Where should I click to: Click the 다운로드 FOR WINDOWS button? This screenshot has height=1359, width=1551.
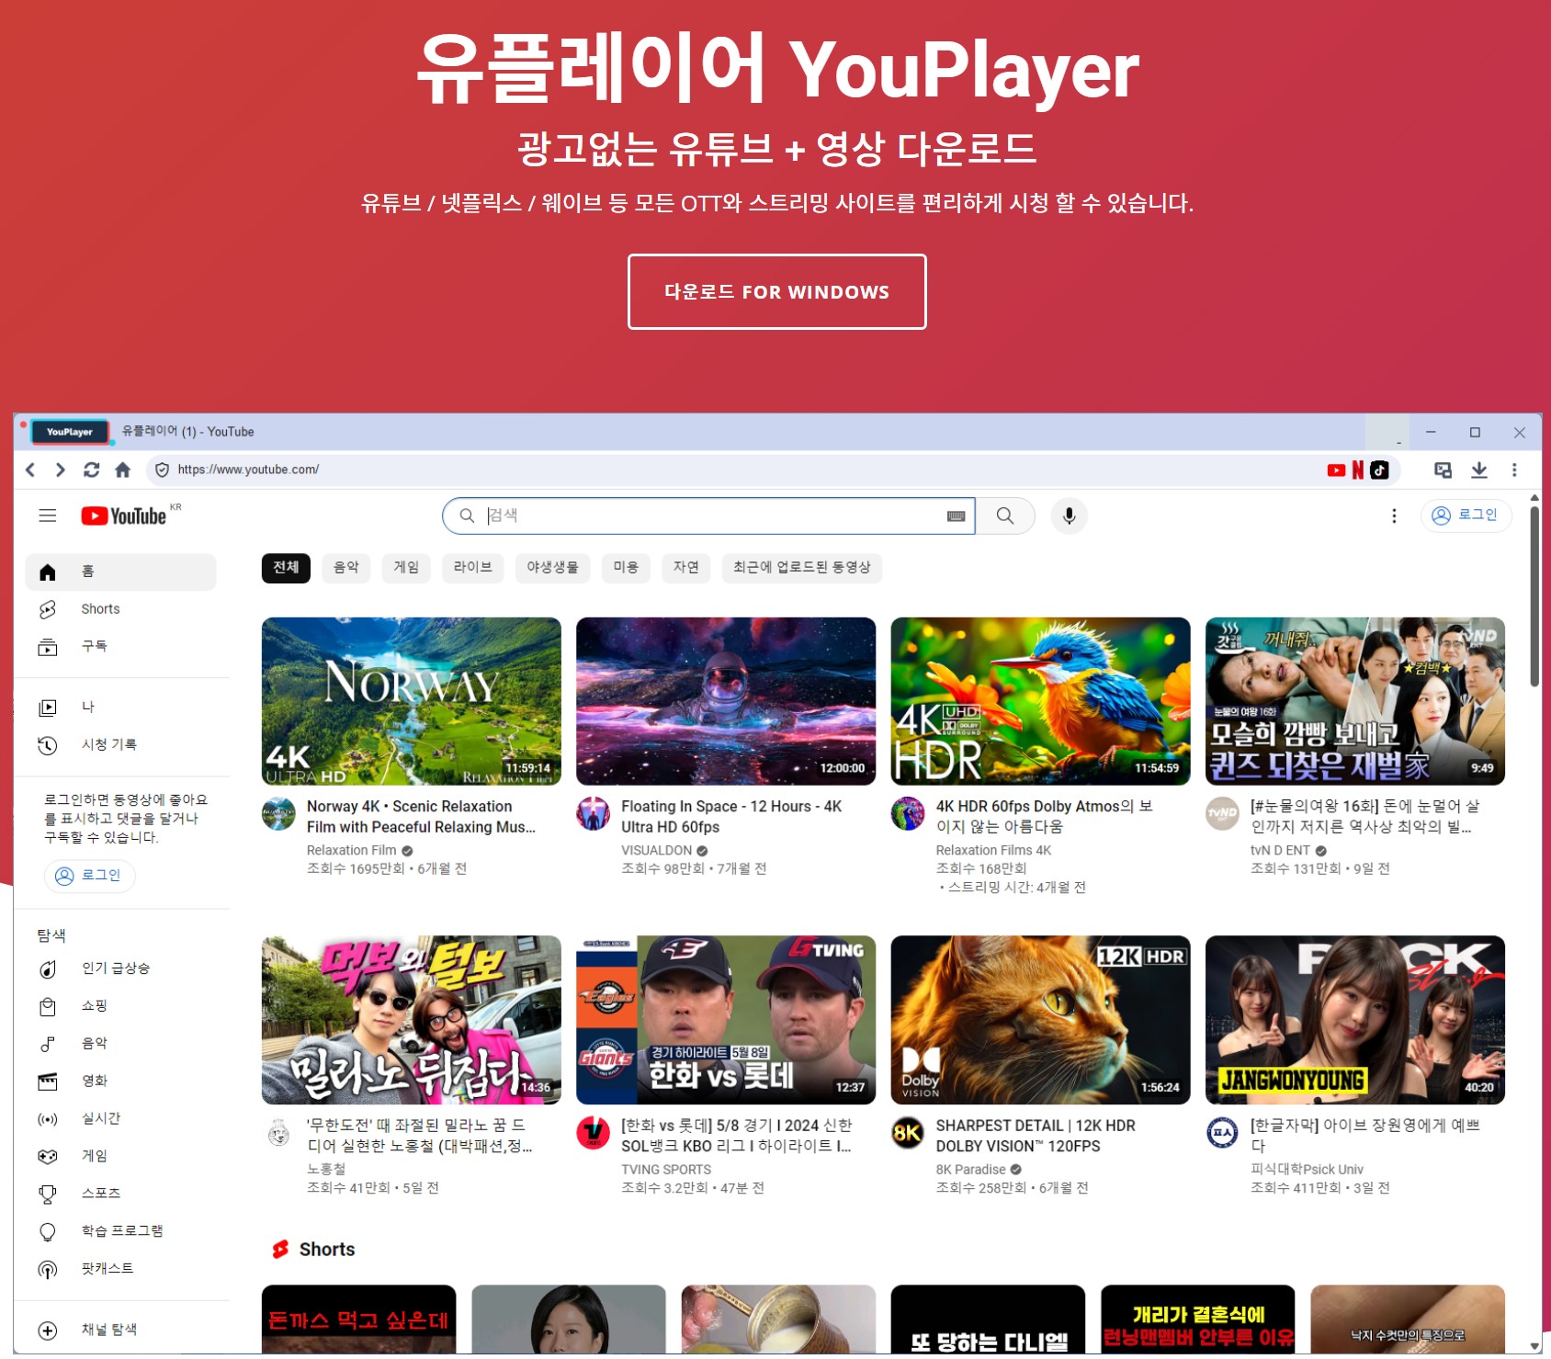tap(776, 291)
